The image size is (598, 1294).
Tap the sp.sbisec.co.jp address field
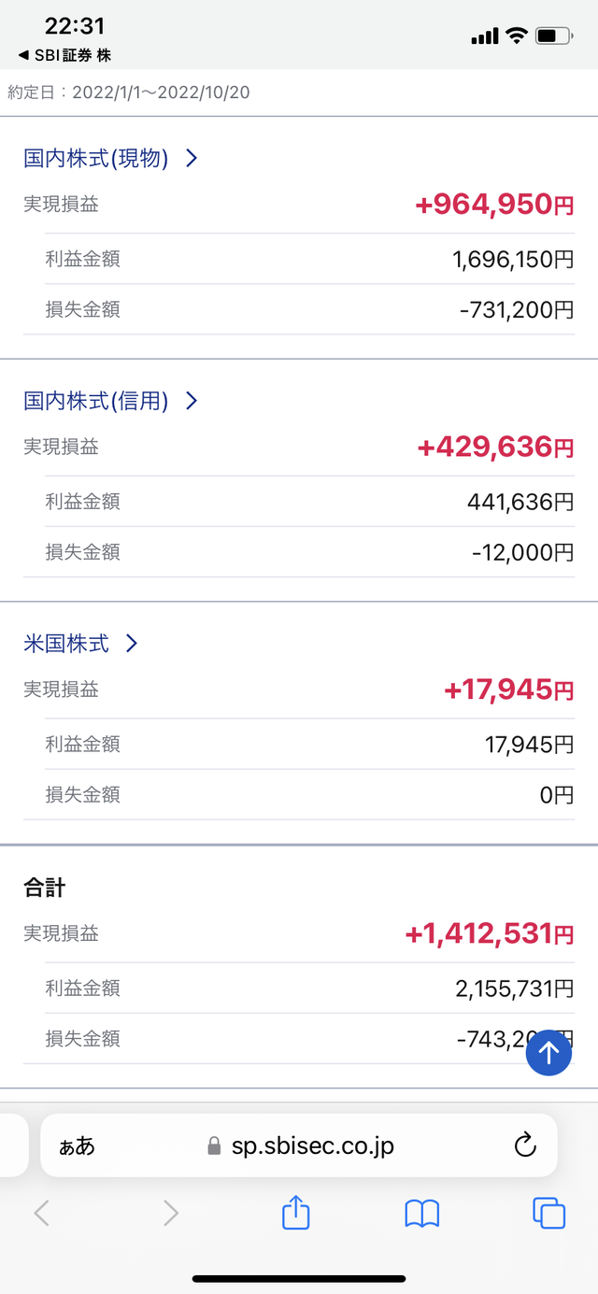click(x=312, y=1145)
